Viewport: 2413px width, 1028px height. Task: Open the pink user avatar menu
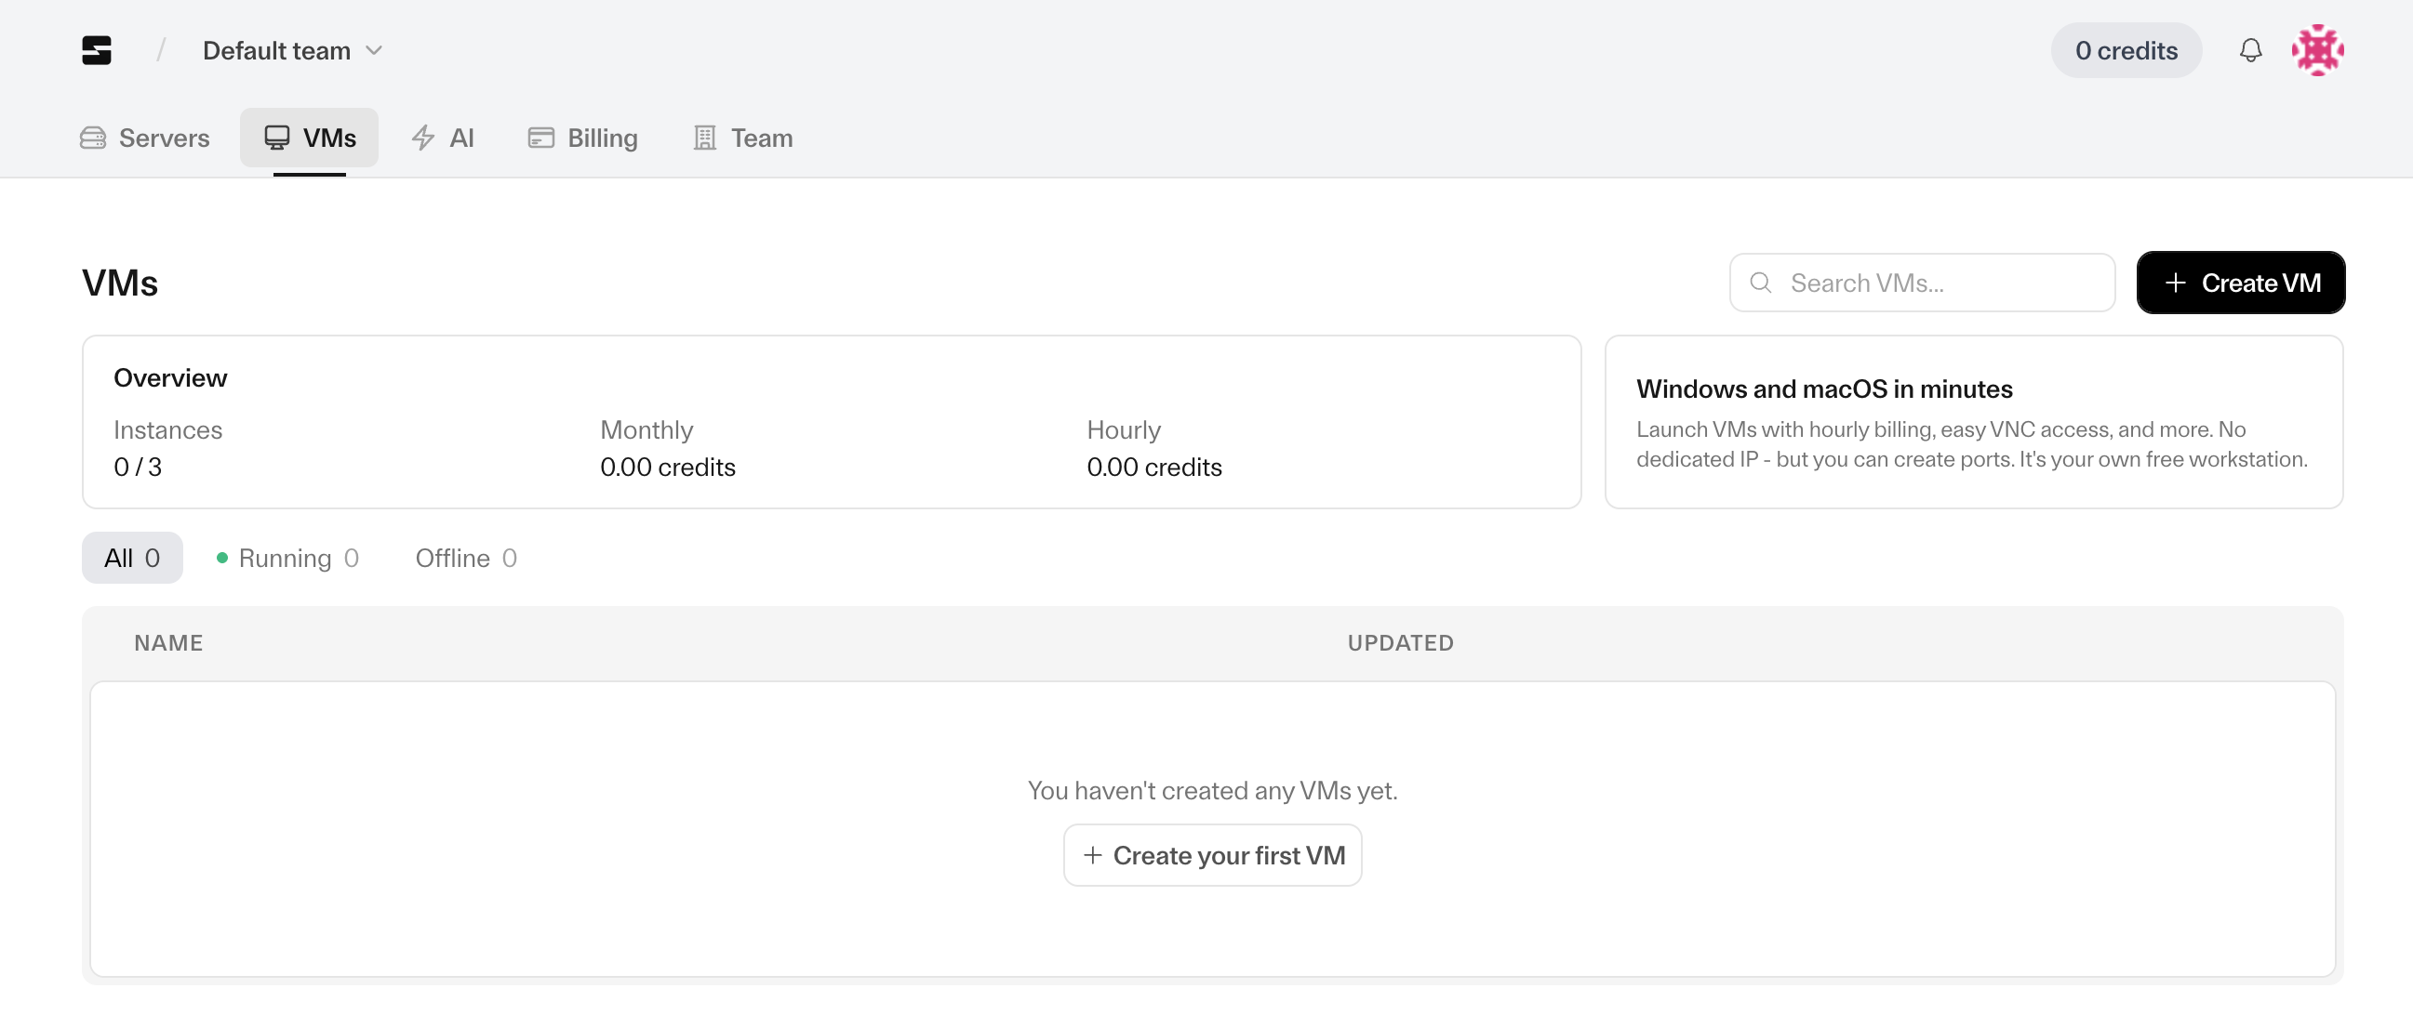2317,50
